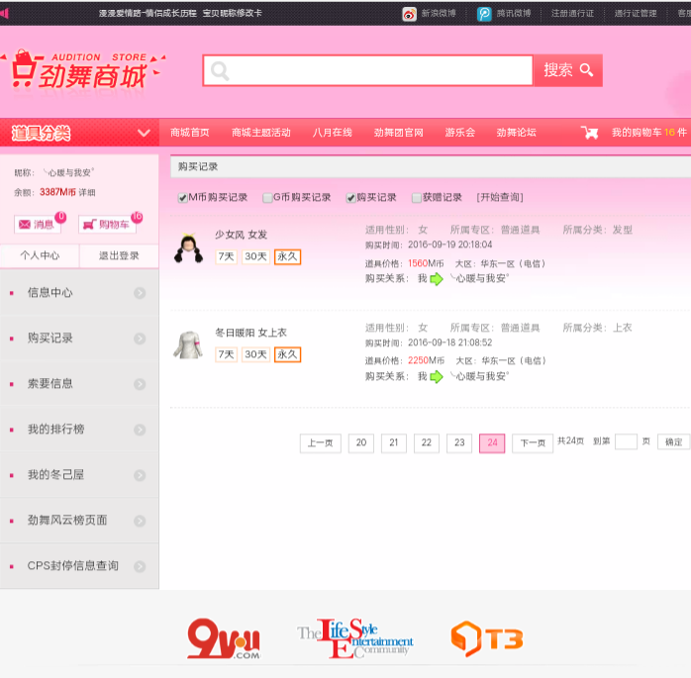Click the 消息 envelope message button
The width and height of the screenshot is (691, 678).
38,225
